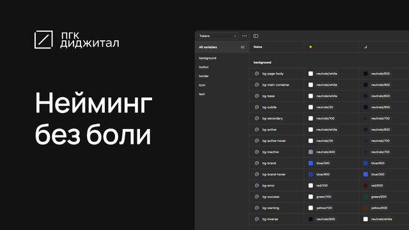This screenshot has height=230, width=409.
Task: Click the blue/400 alias chip for bg-brand-hover
Action: pos(323,174)
